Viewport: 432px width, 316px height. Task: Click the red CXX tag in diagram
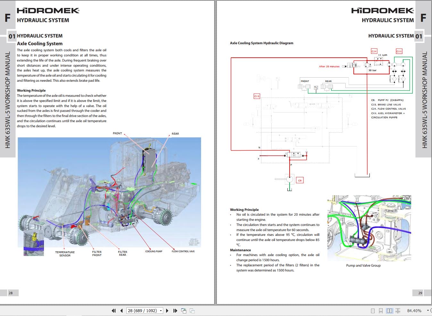point(399,51)
